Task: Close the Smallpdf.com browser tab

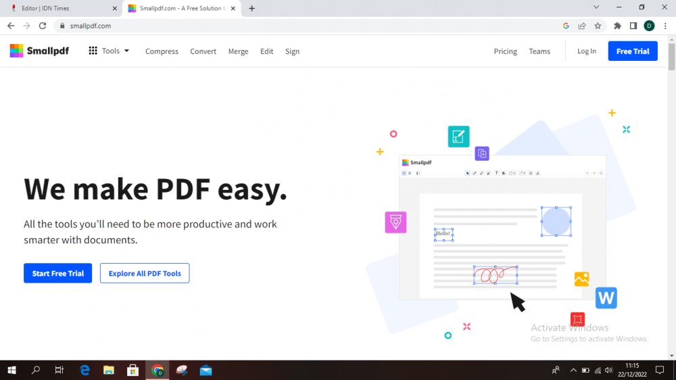Action: (x=233, y=8)
